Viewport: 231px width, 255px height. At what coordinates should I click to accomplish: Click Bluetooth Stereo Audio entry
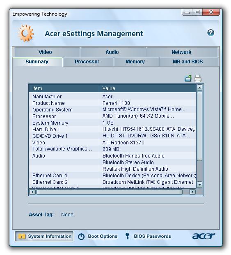pyautogui.click(x=128, y=162)
